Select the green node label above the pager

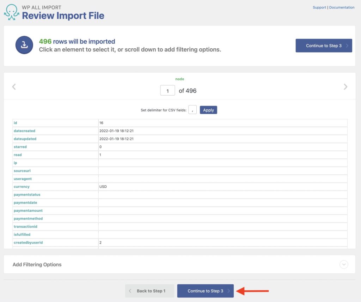pyautogui.click(x=180, y=79)
